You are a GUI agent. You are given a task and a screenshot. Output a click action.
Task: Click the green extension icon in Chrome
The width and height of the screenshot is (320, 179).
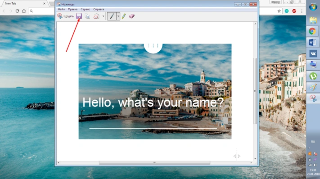(x=287, y=11)
